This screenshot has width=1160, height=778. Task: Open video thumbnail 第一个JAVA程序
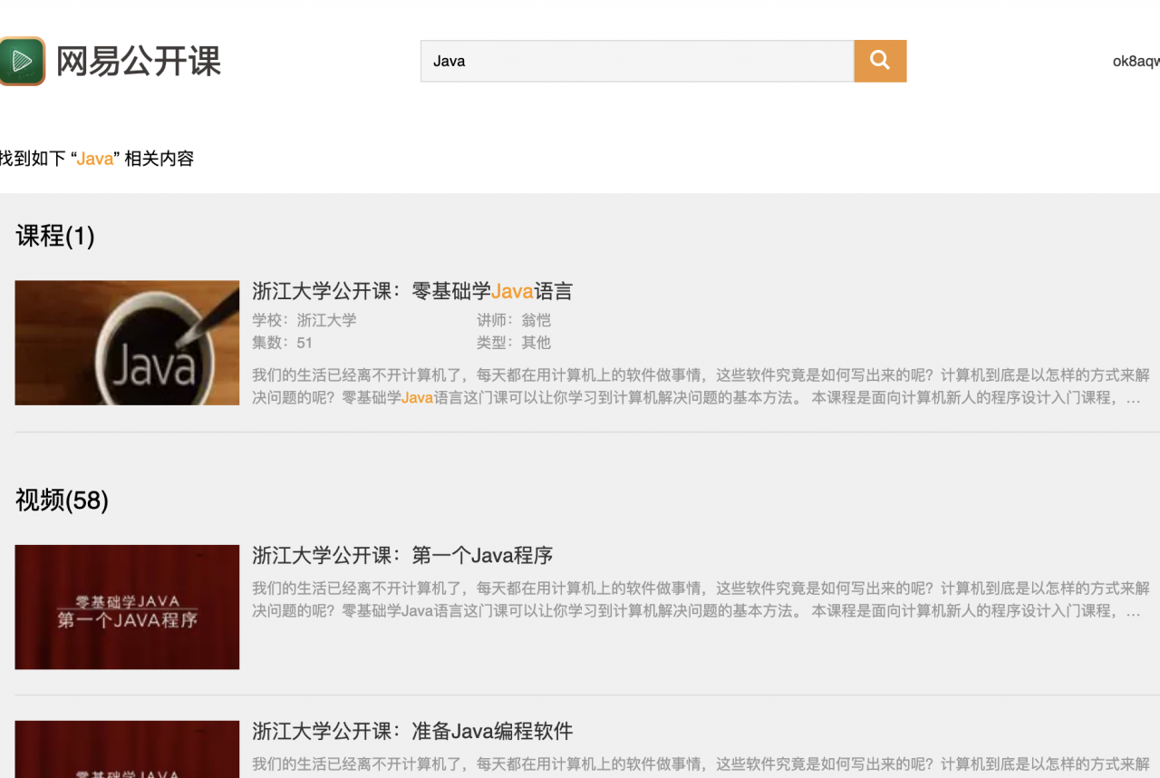tap(127, 607)
